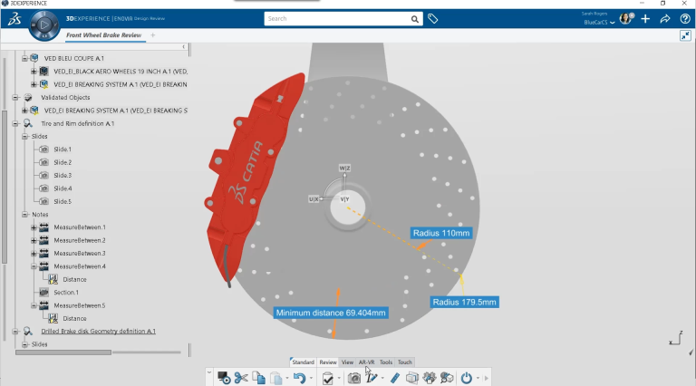Switch to the Review tab

327,362
